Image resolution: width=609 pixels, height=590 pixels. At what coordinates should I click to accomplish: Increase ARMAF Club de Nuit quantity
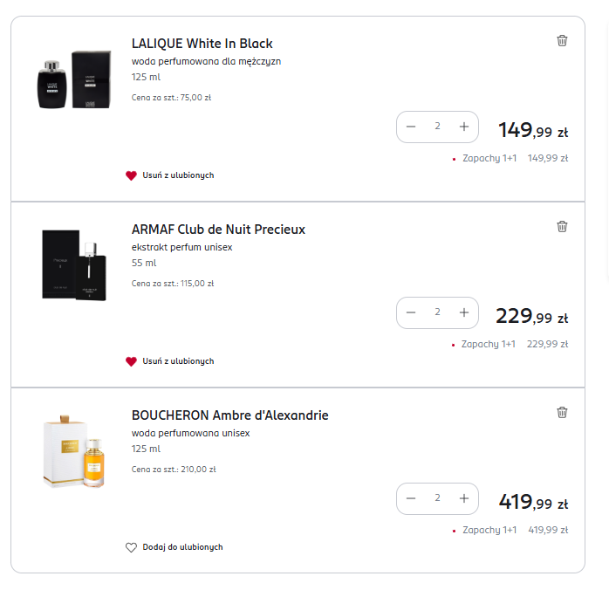pos(464,312)
